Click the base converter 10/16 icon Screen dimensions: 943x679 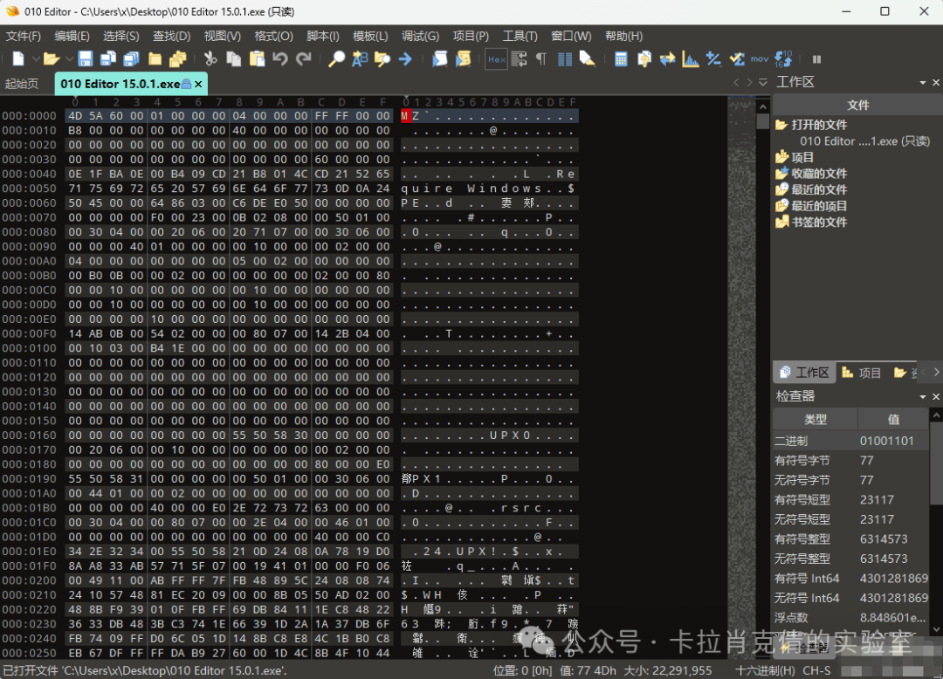(783, 59)
